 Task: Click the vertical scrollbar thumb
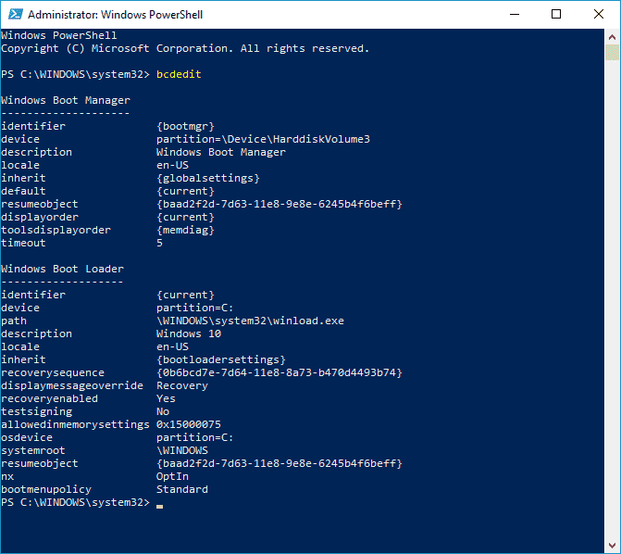612,53
